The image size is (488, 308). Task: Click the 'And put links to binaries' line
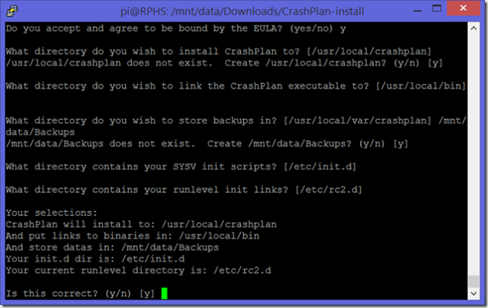[124, 236]
